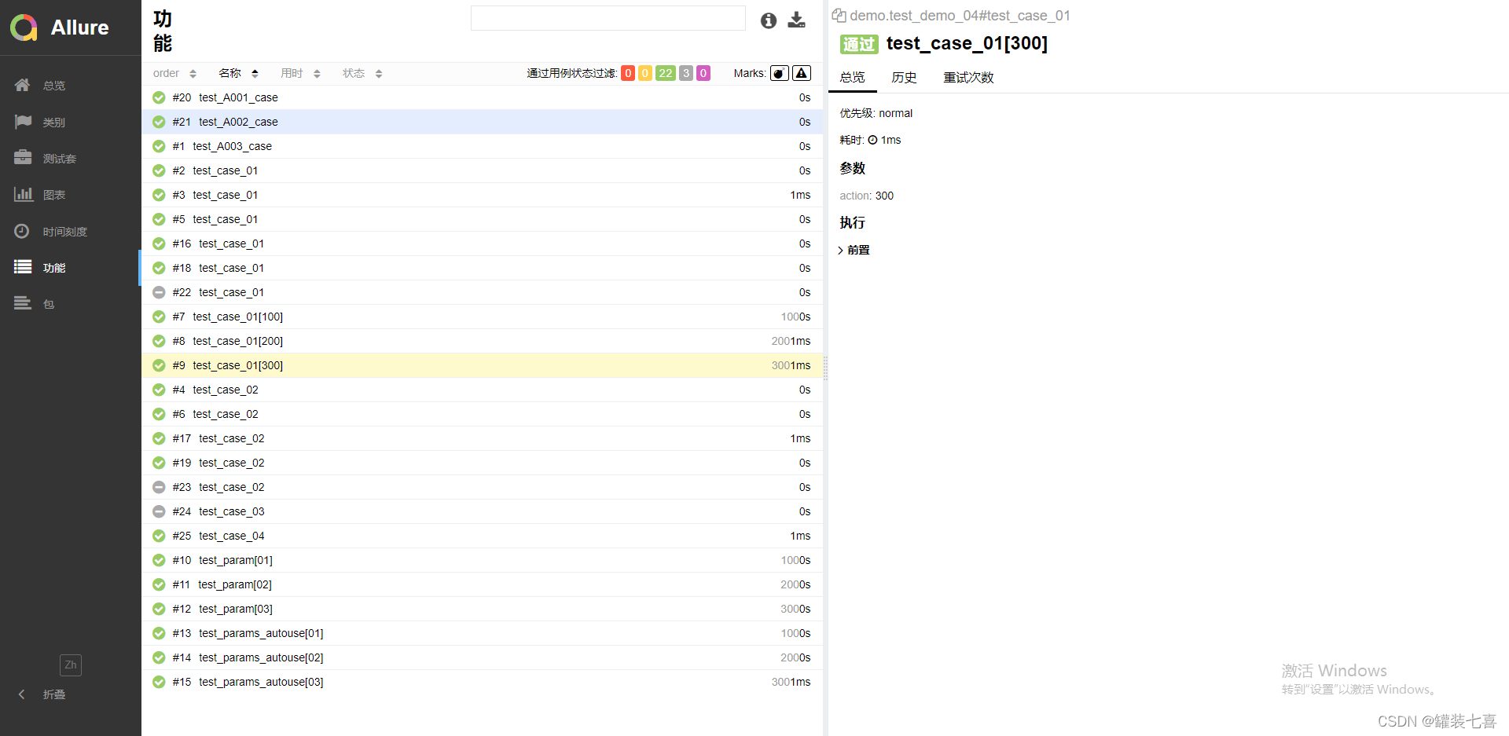Sort list by 用时 duration column
The height and width of the screenshot is (736, 1509).
tap(300, 73)
